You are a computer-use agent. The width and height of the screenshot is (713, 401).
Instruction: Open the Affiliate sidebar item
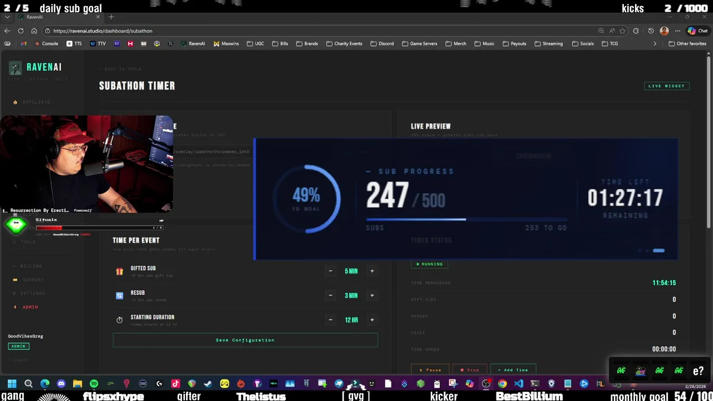32,102
